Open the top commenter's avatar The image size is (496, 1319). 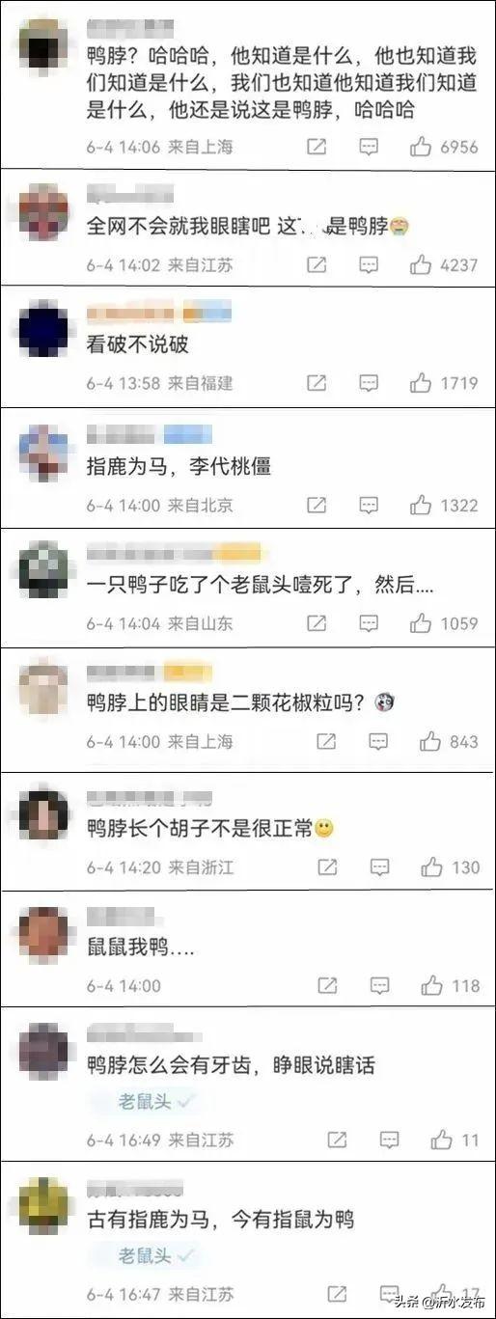(x=43, y=45)
